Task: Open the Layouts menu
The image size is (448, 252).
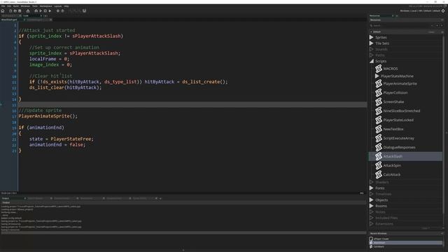Action: pos(57,6)
